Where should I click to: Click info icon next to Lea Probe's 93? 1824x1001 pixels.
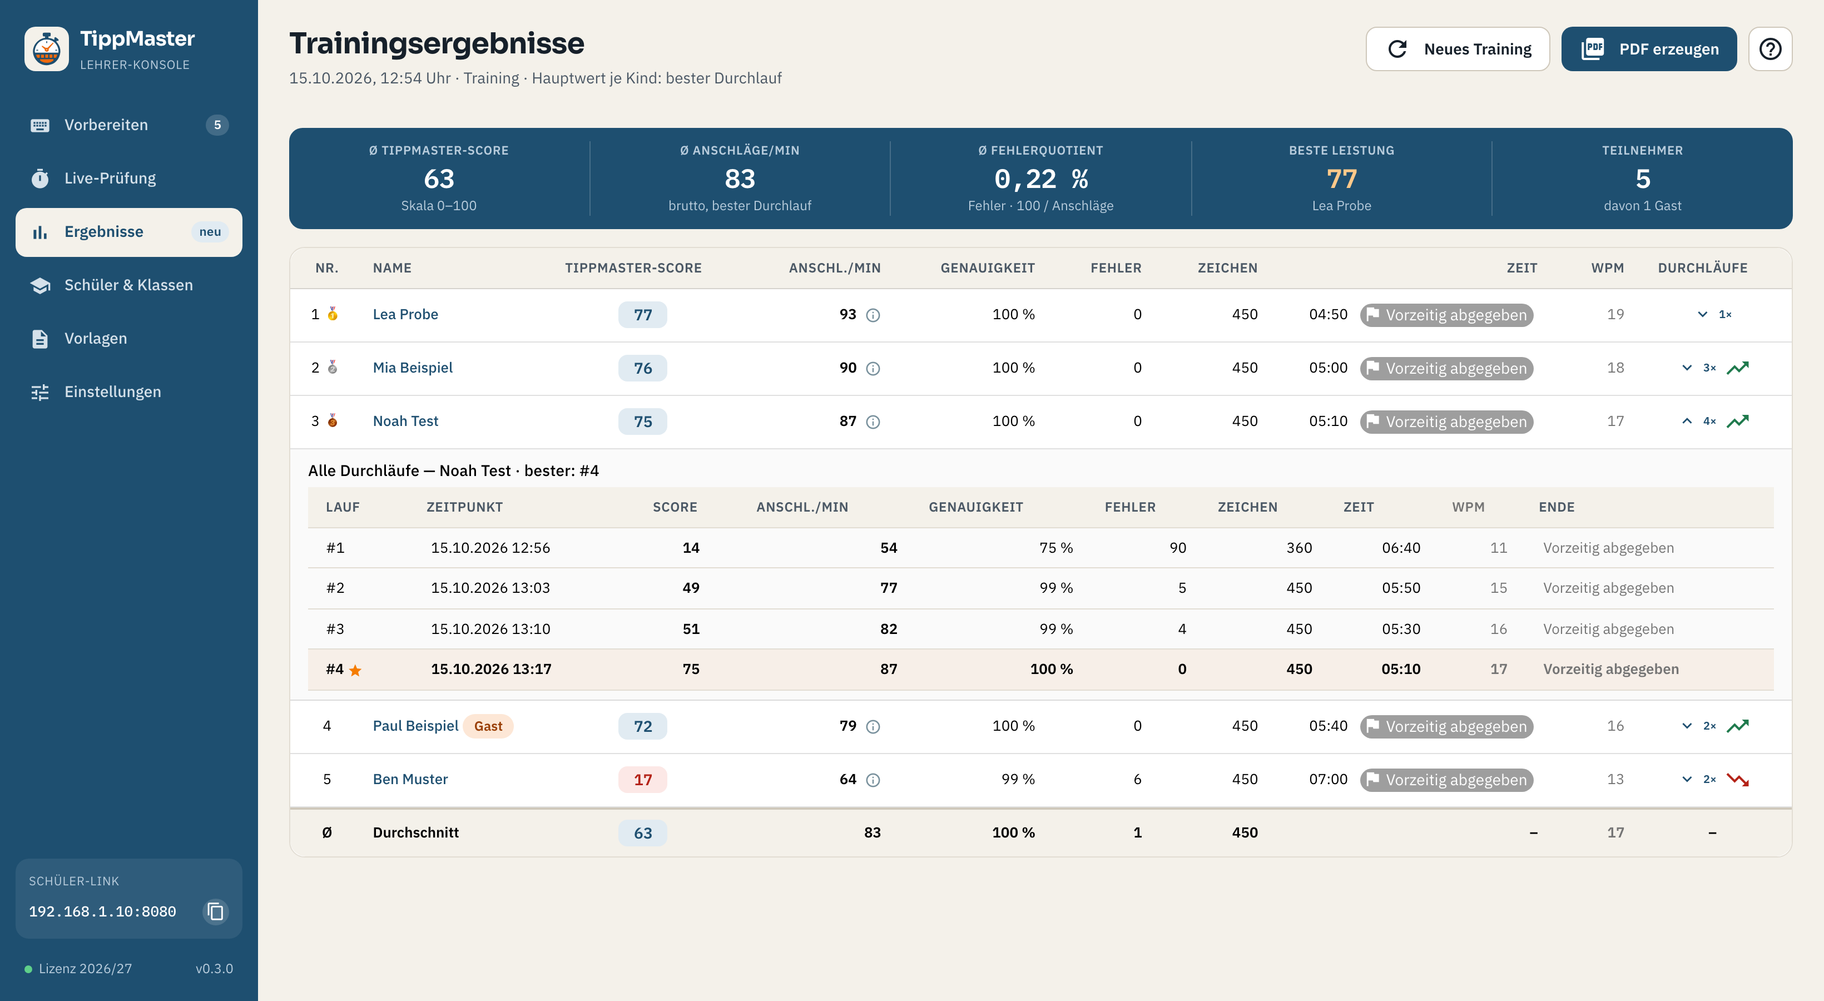[873, 315]
